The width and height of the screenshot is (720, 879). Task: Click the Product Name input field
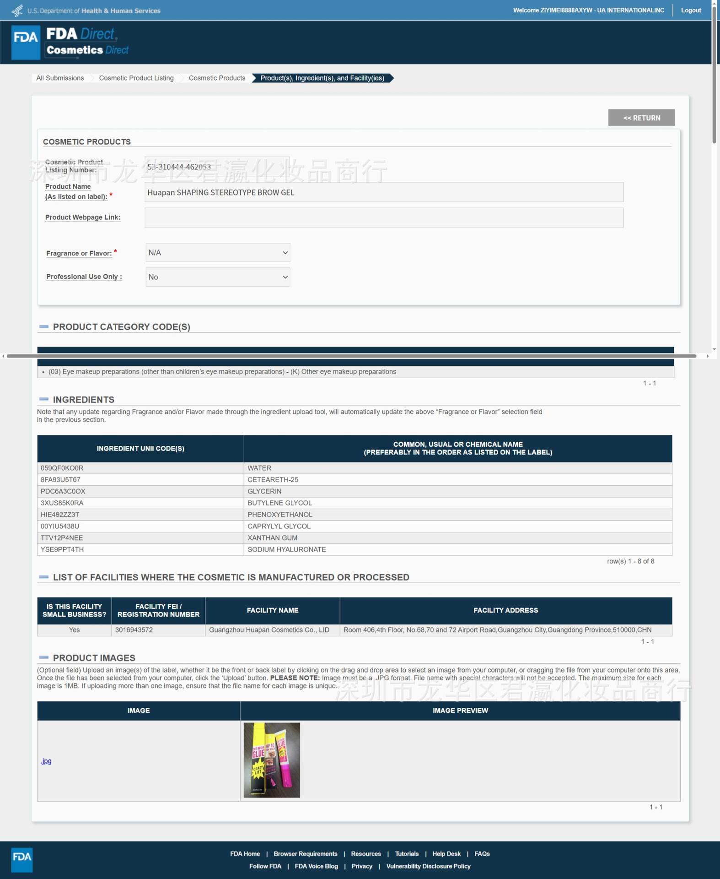pyautogui.click(x=384, y=192)
